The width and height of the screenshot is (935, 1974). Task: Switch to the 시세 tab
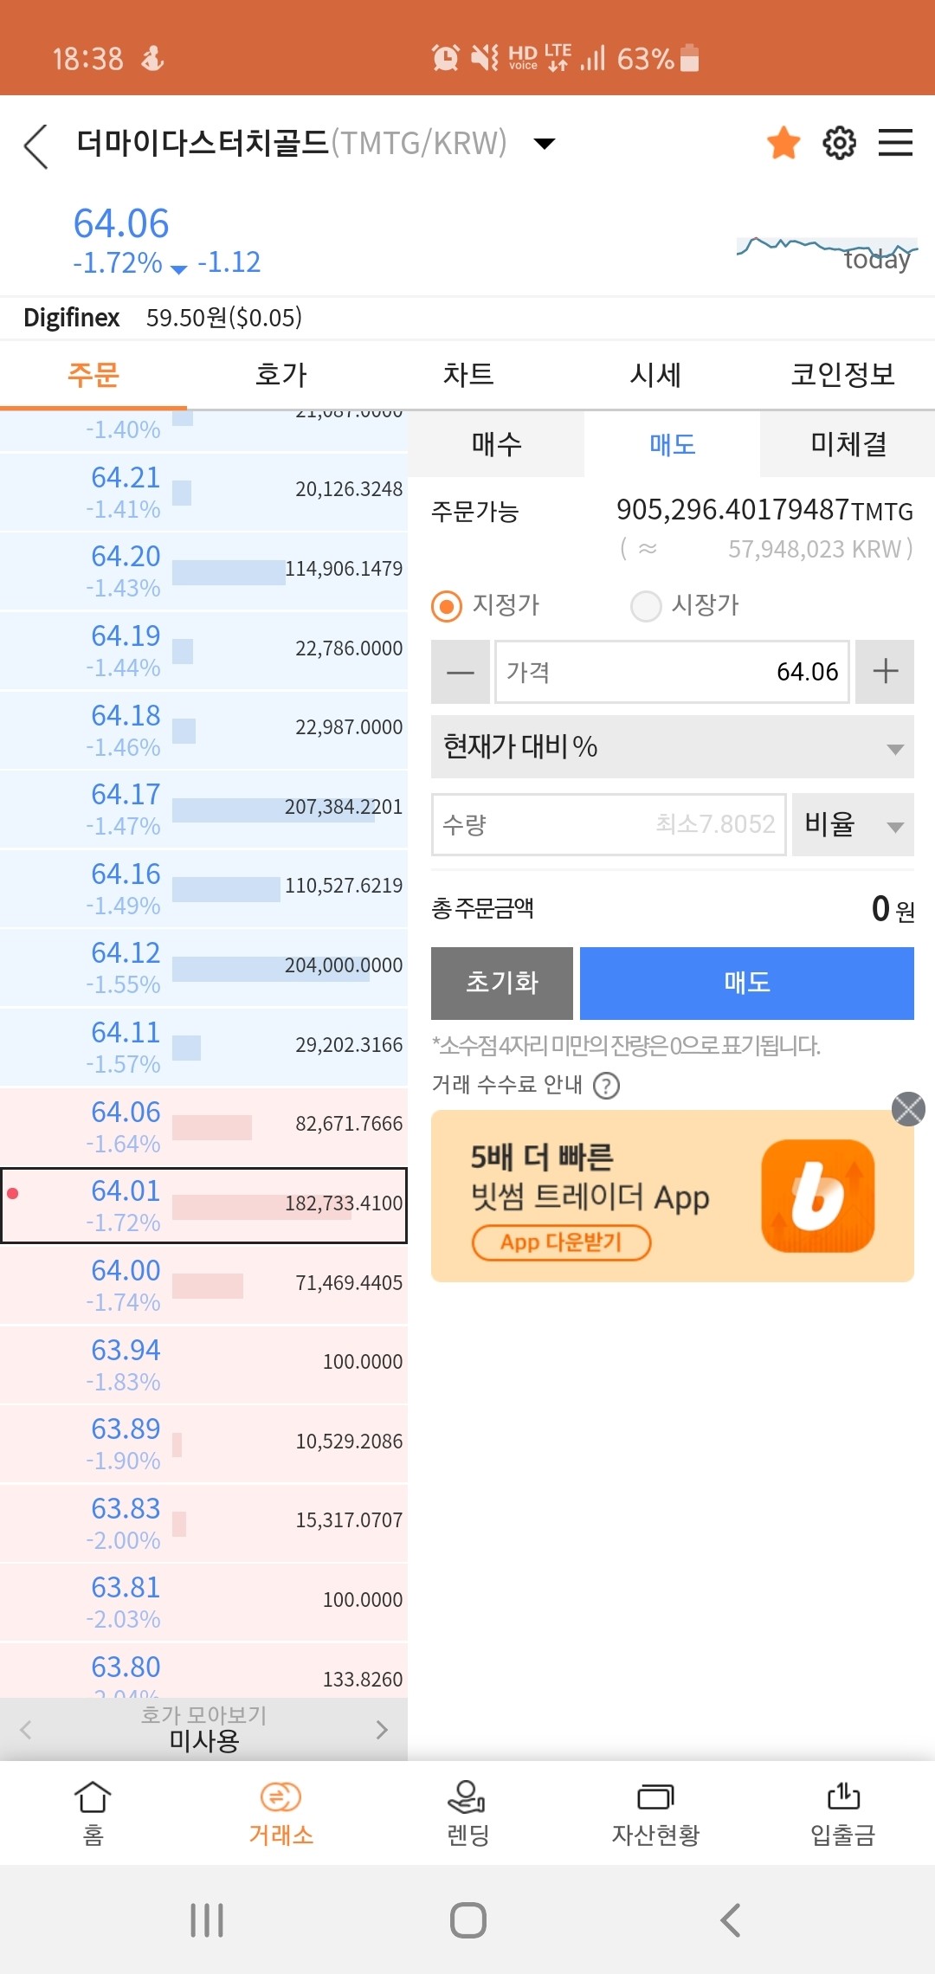point(654,374)
